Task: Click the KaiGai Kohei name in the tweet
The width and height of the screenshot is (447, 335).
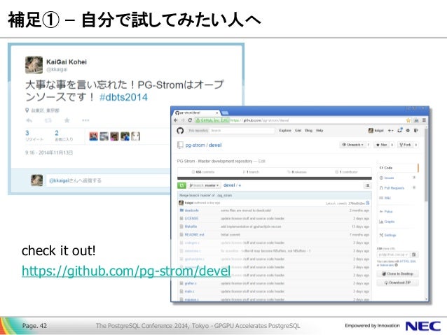Action: pyautogui.click(x=67, y=62)
